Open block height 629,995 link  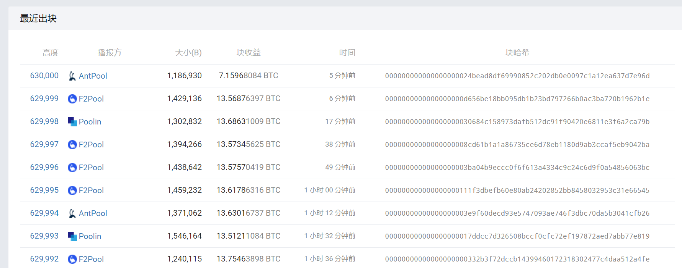44,190
